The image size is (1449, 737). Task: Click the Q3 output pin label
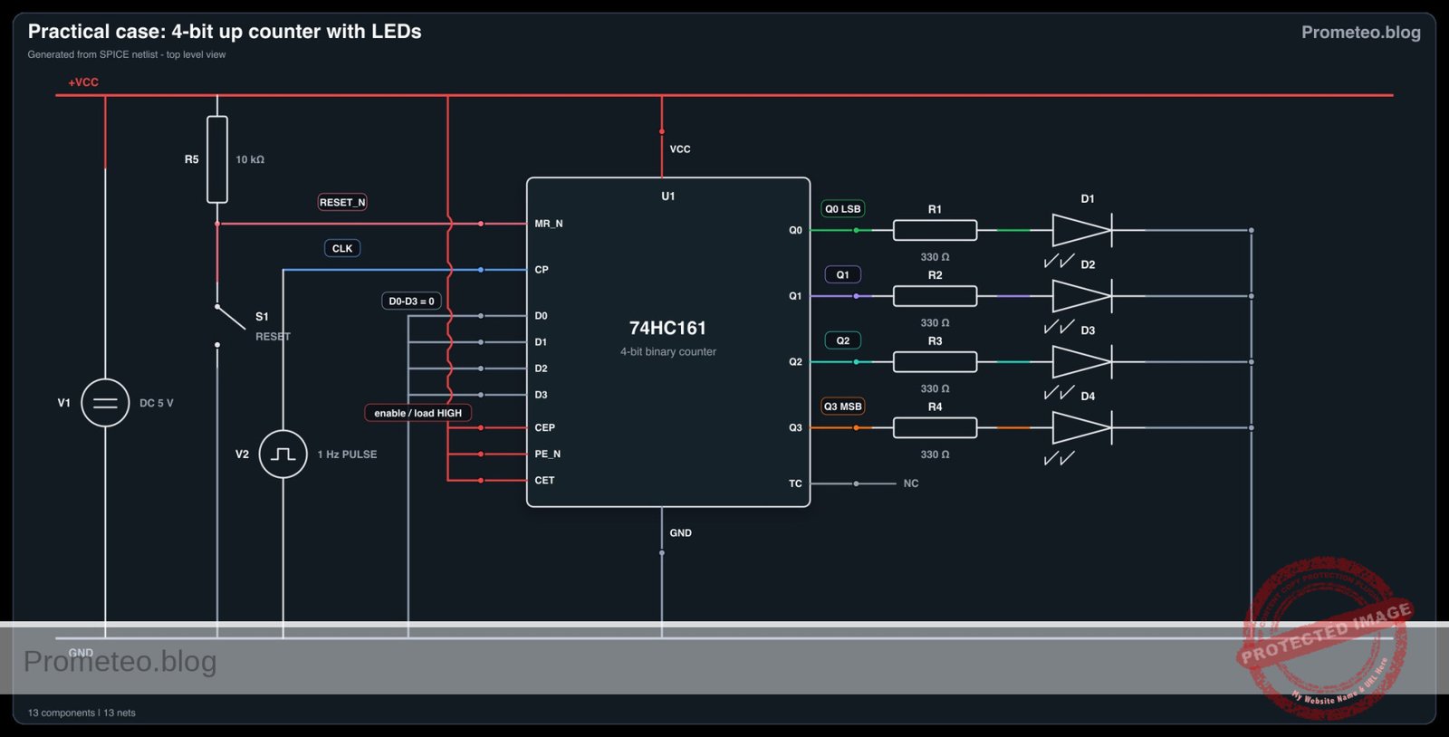pyautogui.click(x=795, y=427)
